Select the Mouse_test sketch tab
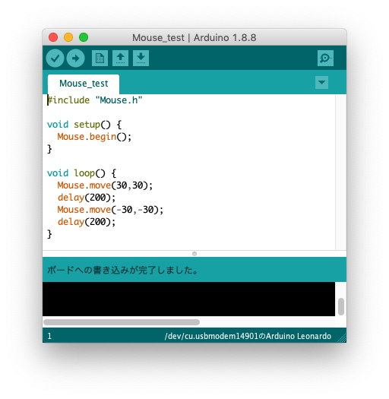This screenshot has width=389, height=399. tap(84, 84)
